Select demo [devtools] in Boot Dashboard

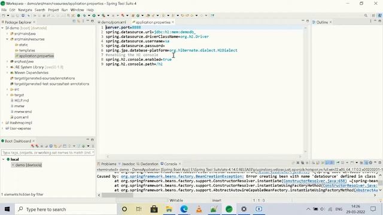[26, 165]
